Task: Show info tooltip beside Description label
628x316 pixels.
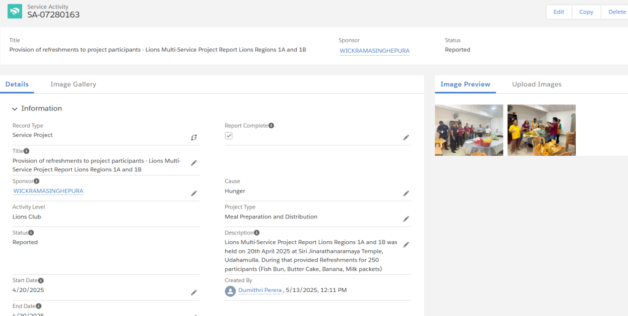Action: [257, 233]
